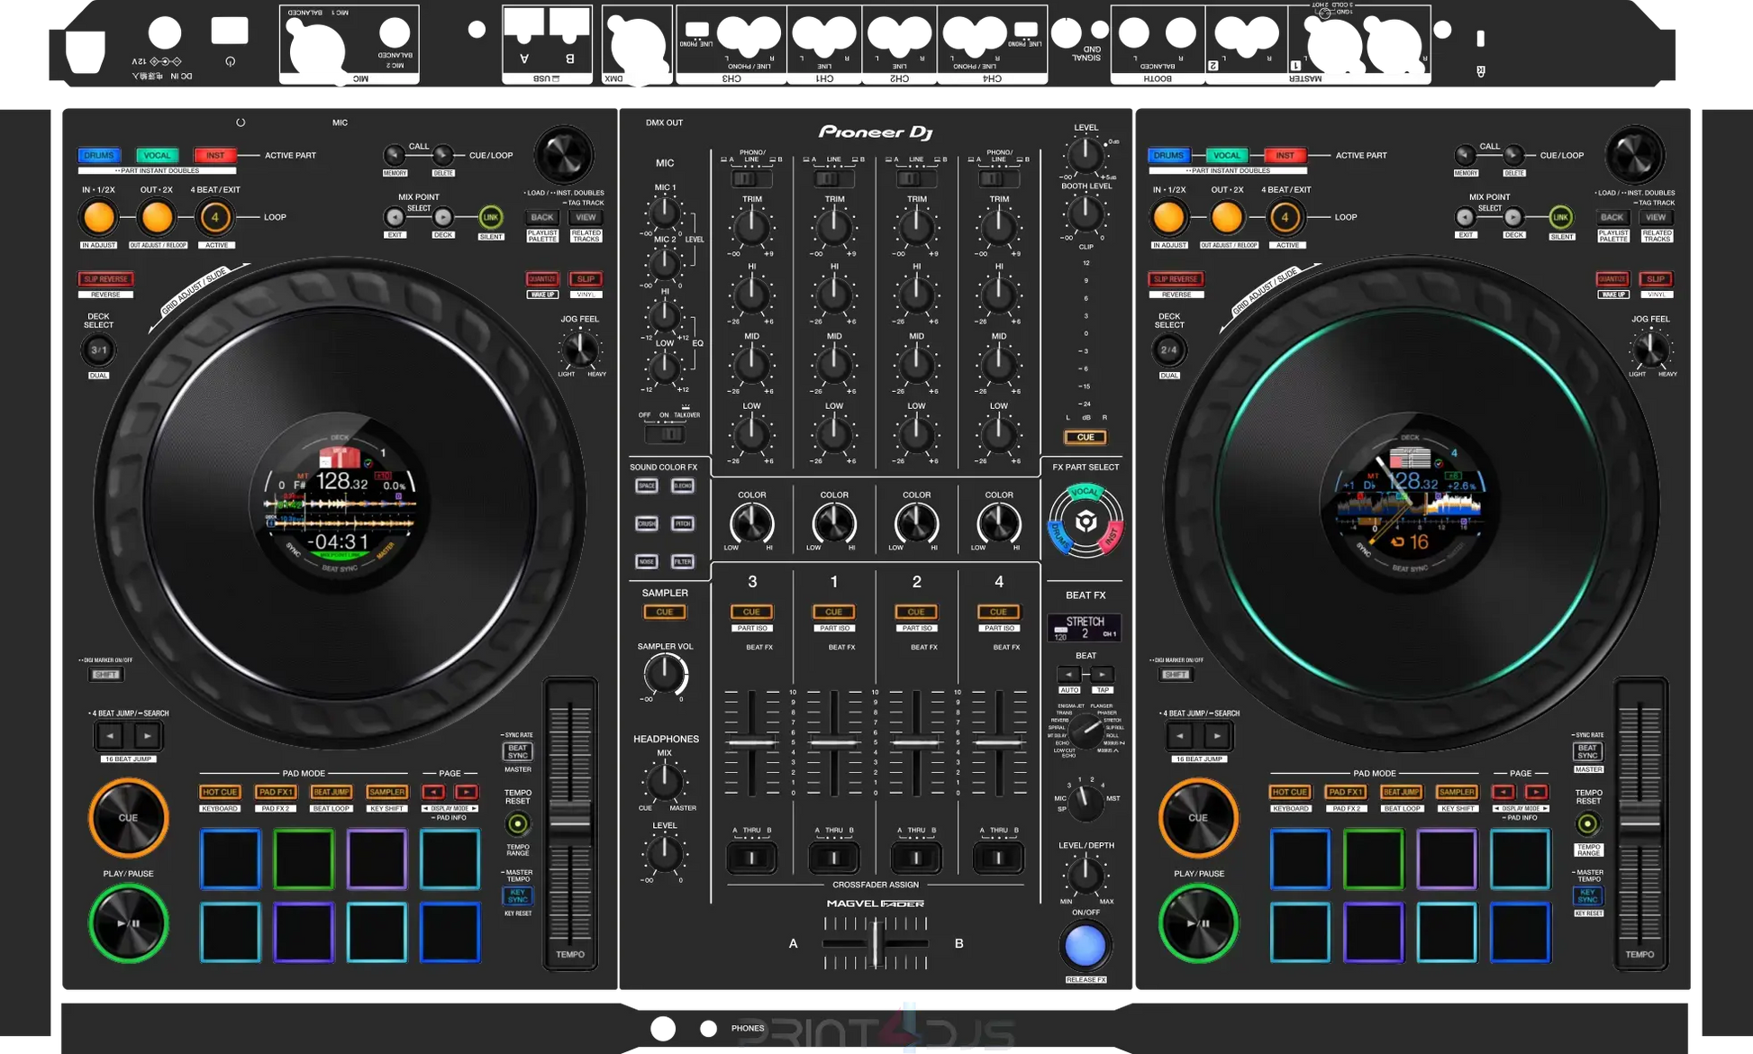This screenshot has width=1753, height=1054.
Task: Toggle VOCAL active part on left deck
Action: point(157,155)
